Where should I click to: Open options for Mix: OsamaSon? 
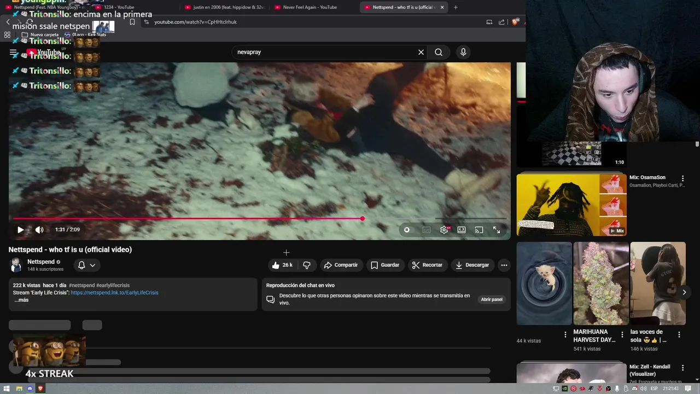point(682,178)
